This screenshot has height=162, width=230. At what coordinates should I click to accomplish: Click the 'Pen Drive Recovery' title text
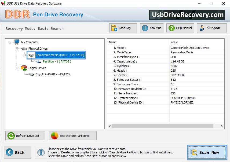pyautogui.click(x=58, y=14)
